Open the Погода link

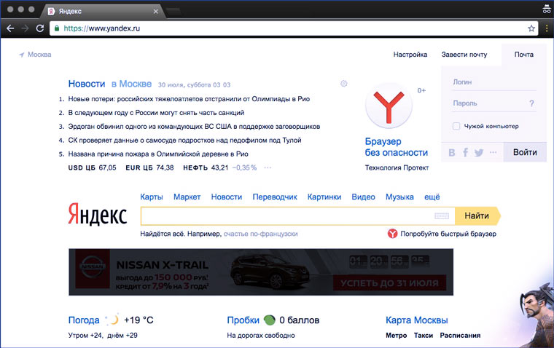tap(84, 320)
